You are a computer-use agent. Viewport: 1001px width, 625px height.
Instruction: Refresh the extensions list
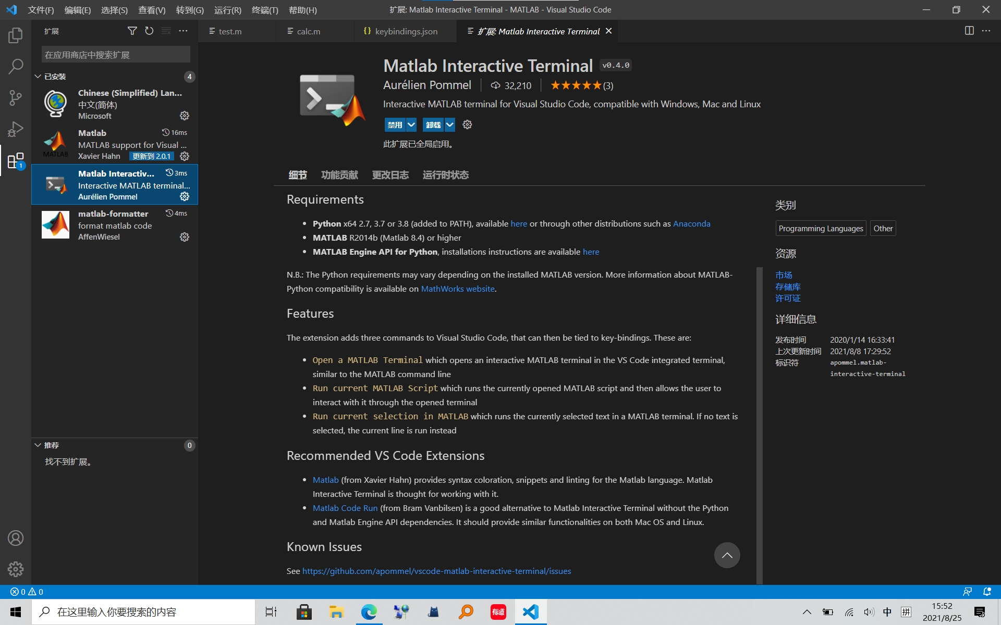tap(149, 31)
